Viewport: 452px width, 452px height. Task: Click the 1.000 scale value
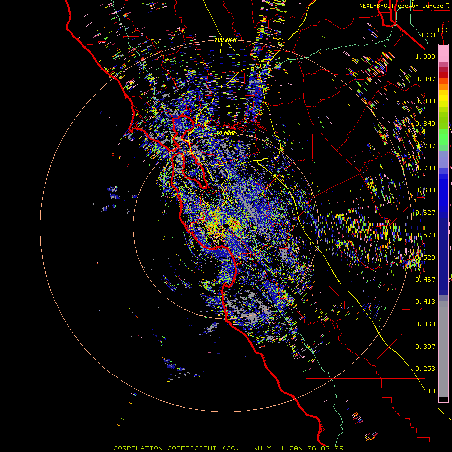point(425,56)
